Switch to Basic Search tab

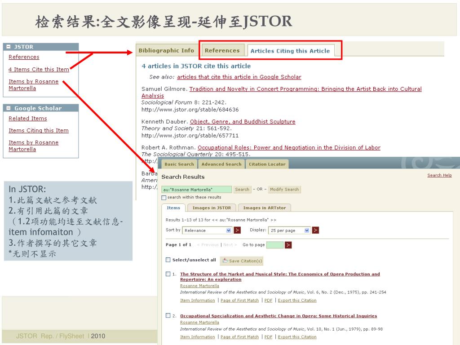[x=179, y=164]
